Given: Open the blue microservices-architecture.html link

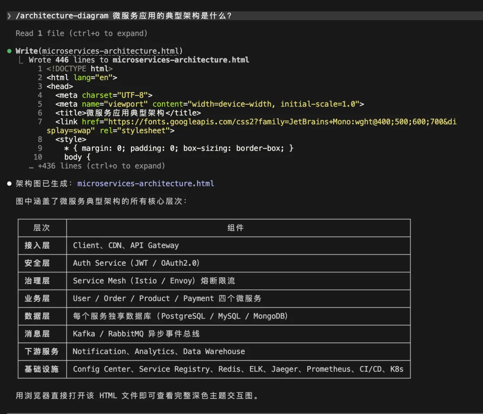Looking at the screenshot, I should 145,184.
